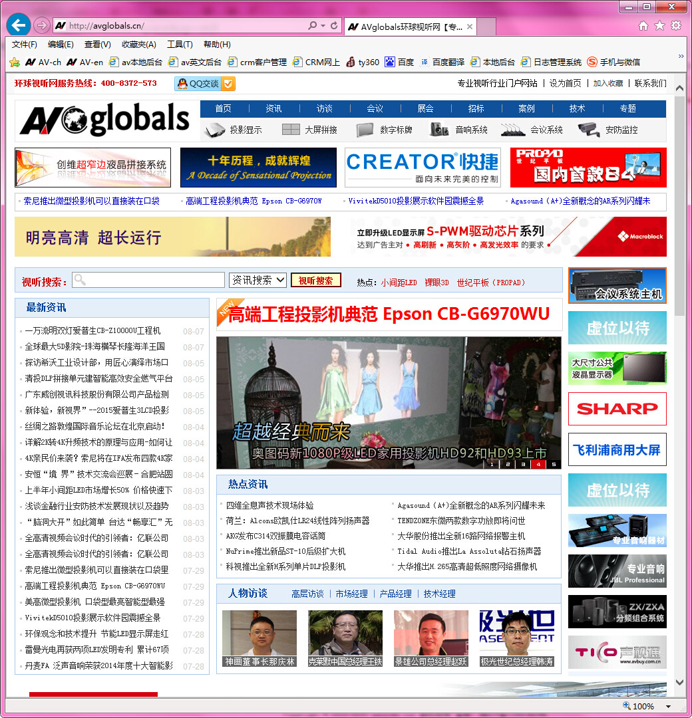Viewport: 692px width, 718px height.
Task: Click the AVglobals site logo
Action: tap(104, 120)
